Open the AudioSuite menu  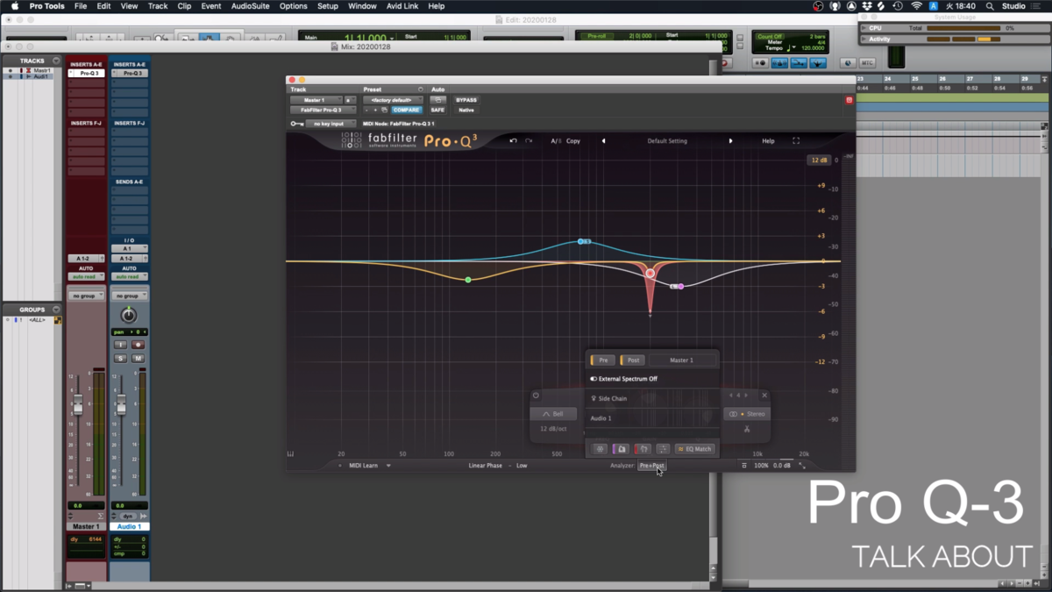(250, 6)
